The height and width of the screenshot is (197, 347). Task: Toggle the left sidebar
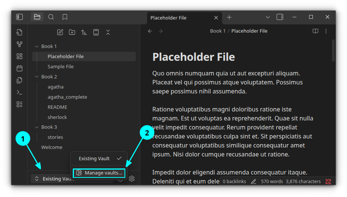20,17
